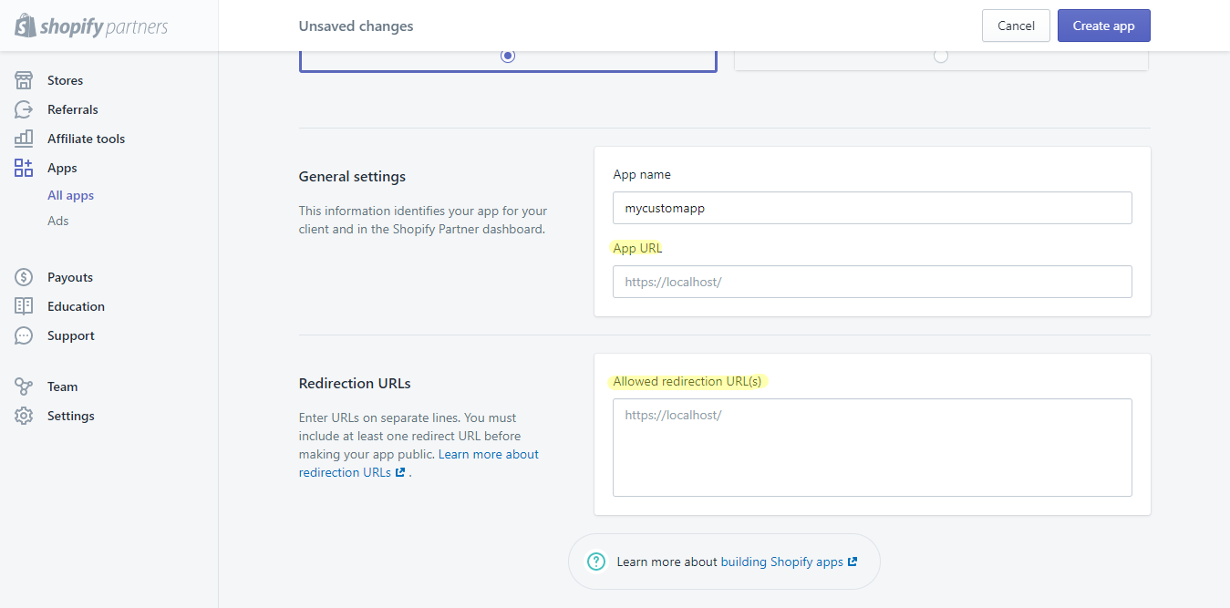Viewport: 1230px width, 608px height.
Task: Open the Ads submenu item
Action: 58,221
